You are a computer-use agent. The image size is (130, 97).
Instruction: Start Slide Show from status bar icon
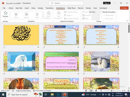(x=101, y=91)
